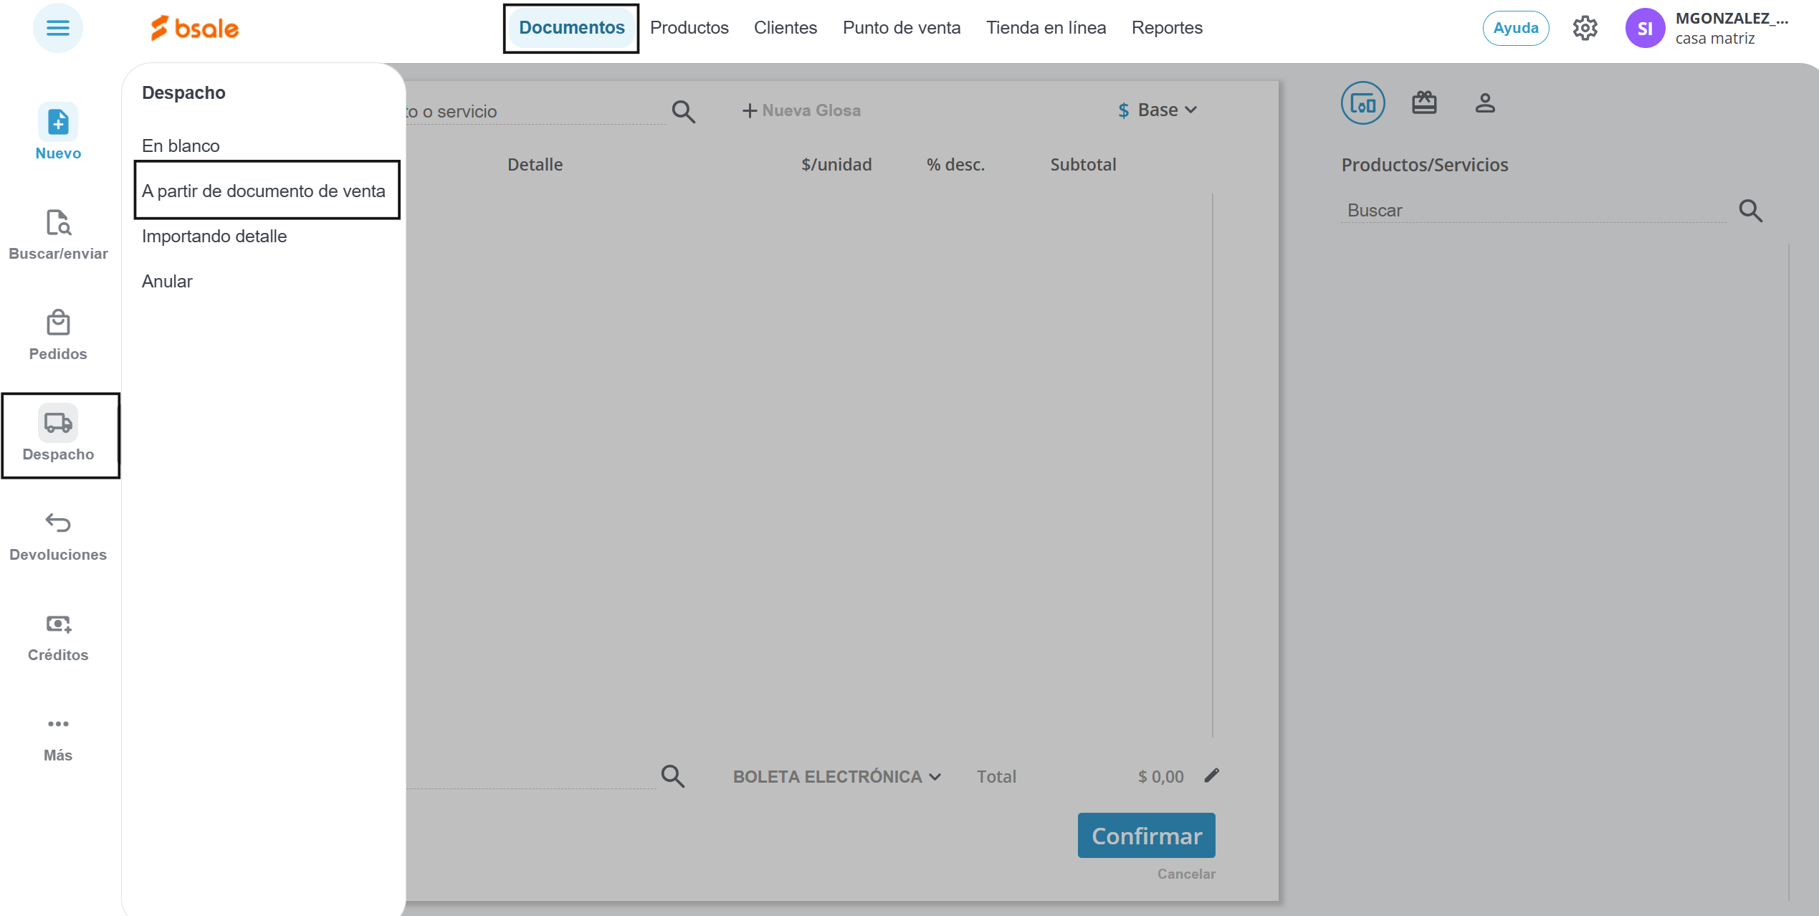This screenshot has height=916, width=1819.
Task: Select the Despacho truck icon
Action: [58, 424]
